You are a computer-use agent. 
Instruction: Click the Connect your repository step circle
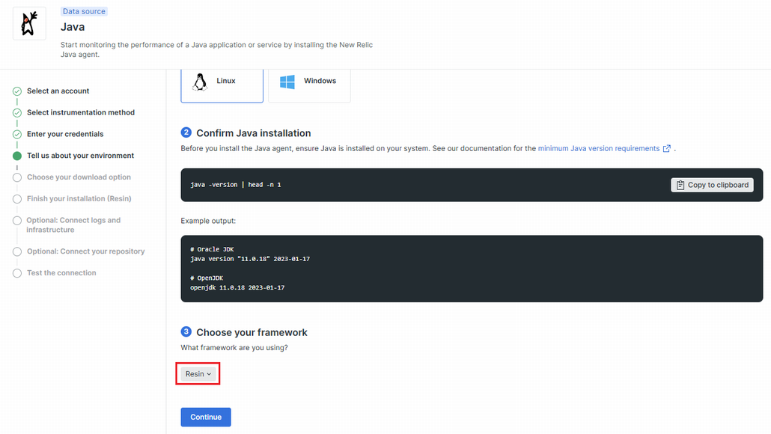coord(17,251)
